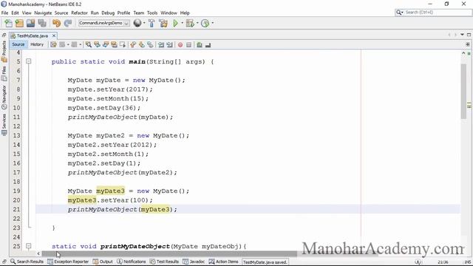Click the green Run Project icon
Viewport: 473px width, 266px height.
coord(176,23)
